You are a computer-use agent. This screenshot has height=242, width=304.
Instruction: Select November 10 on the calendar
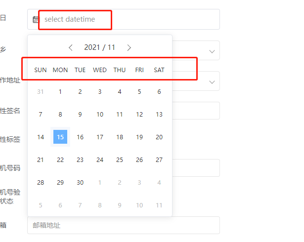click(x=100, y=114)
